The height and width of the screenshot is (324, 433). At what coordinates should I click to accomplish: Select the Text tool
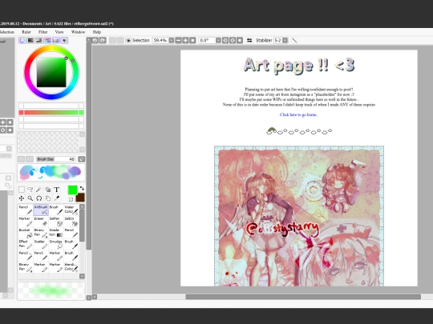tap(56, 190)
